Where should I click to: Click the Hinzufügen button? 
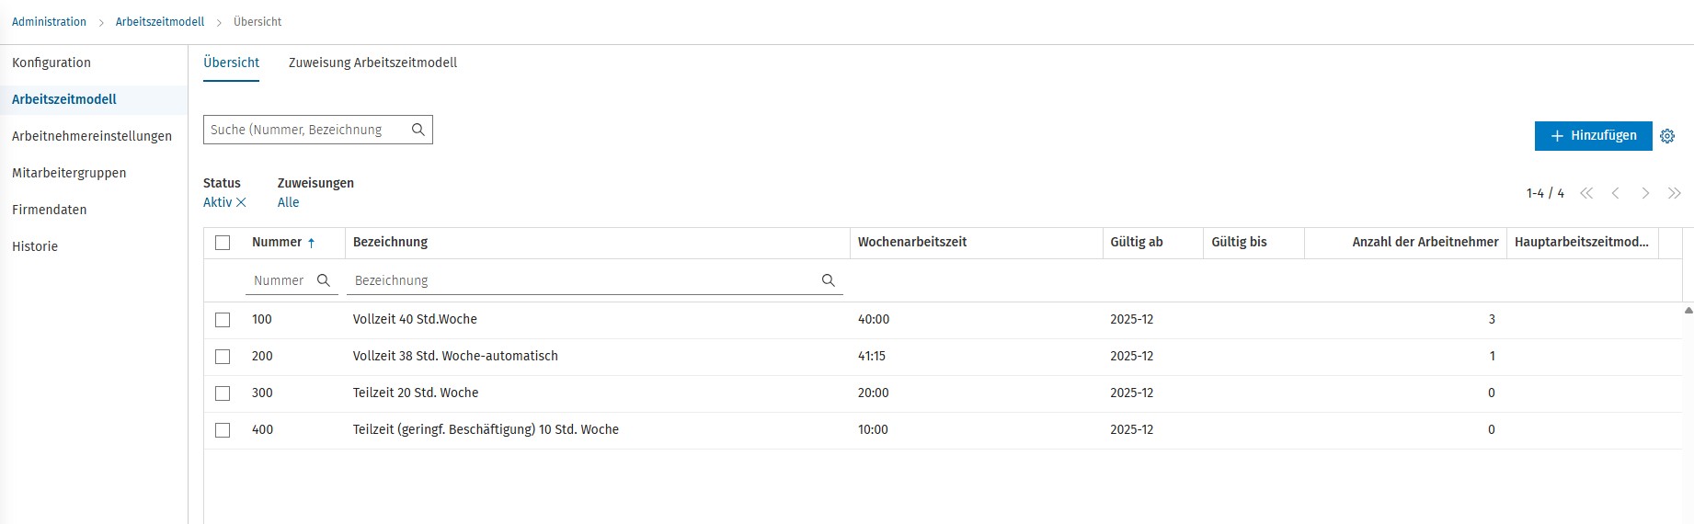pyautogui.click(x=1593, y=136)
